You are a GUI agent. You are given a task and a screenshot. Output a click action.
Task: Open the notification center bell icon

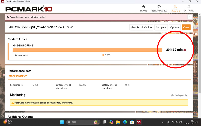tap(197, 122)
